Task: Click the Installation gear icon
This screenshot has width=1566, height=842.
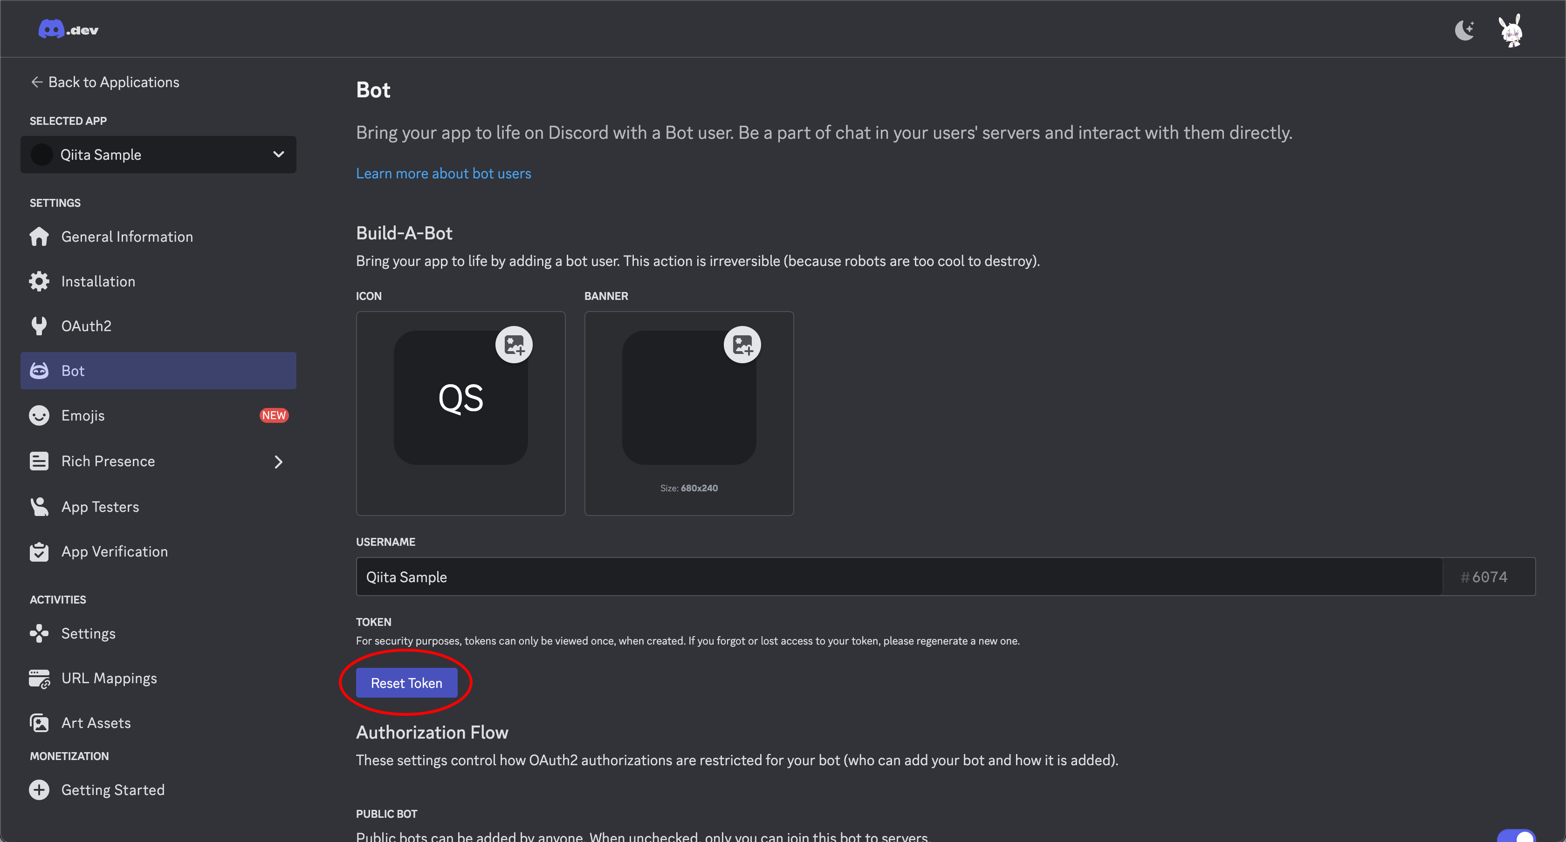Action: 39,281
